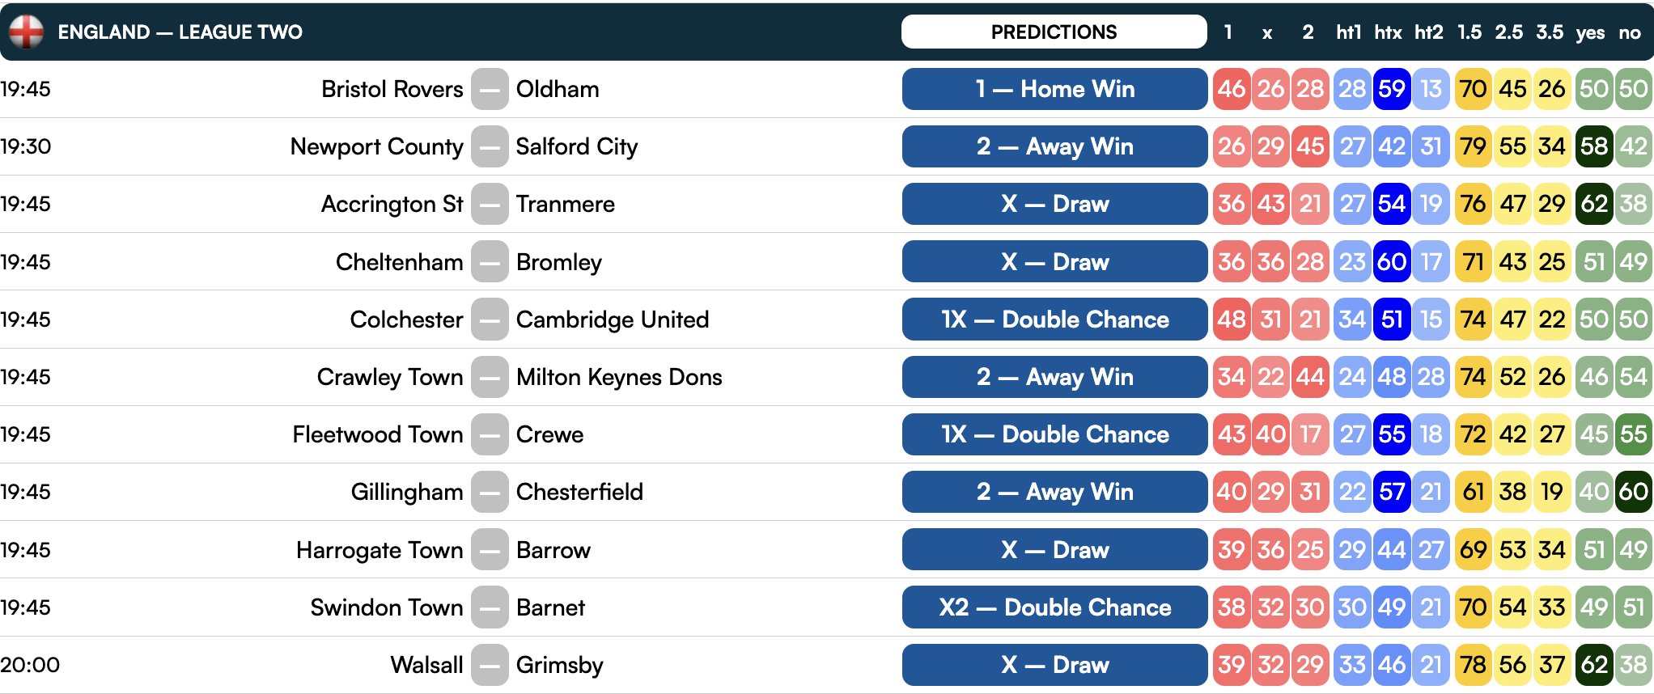The height and width of the screenshot is (694, 1654).
Task: Click the score dash for Walsall vs Grimsby
Action: pyautogui.click(x=490, y=665)
